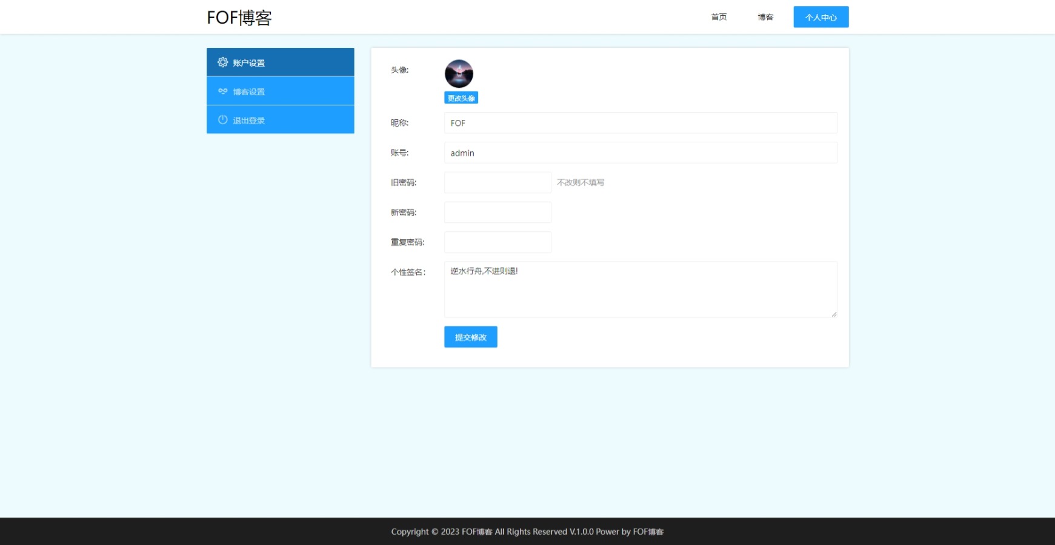Click the 个性签名: label
The height and width of the screenshot is (545, 1055).
(x=408, y=272)
